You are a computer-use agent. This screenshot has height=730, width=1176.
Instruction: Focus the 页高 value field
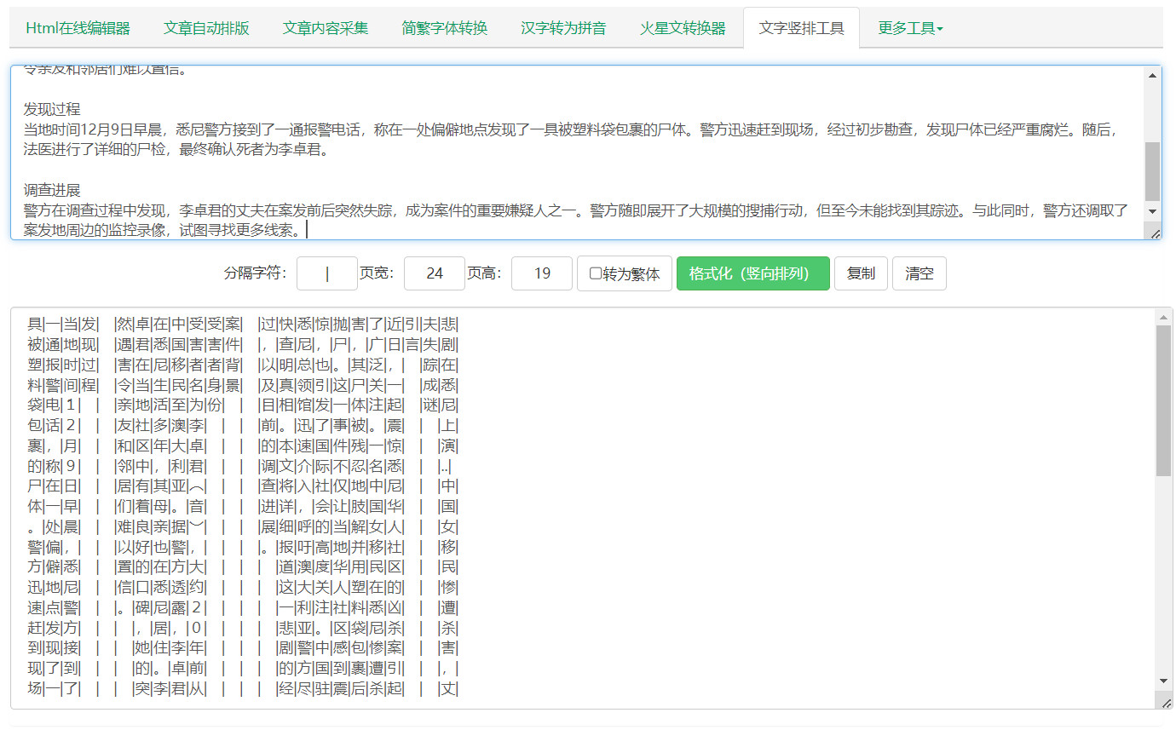pyautogui.click(x=542, y=273)
